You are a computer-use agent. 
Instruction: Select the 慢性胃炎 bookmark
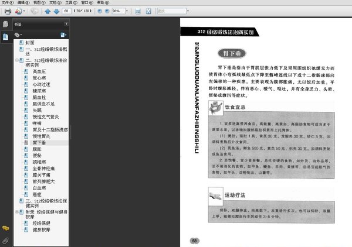tap(41, 136)
